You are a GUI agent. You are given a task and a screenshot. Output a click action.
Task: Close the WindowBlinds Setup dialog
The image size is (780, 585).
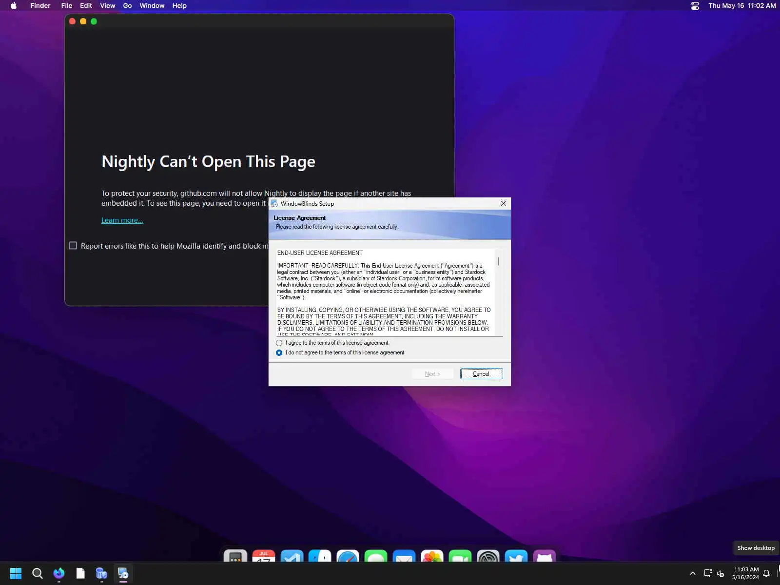tap(504, 203)
